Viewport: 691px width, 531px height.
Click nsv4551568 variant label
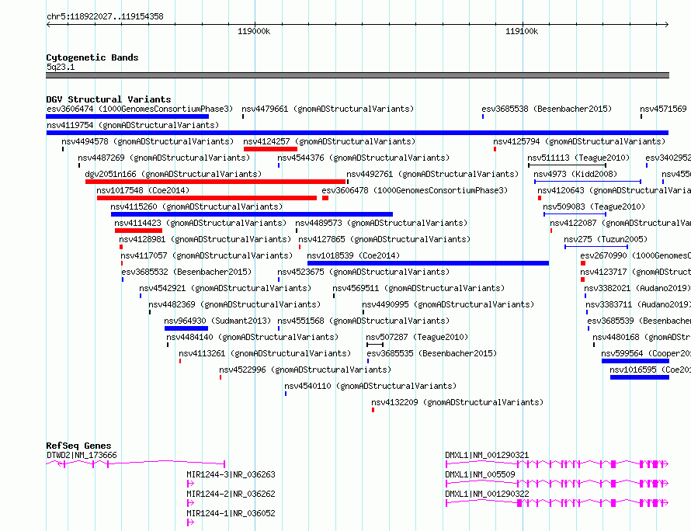[363, 321]
